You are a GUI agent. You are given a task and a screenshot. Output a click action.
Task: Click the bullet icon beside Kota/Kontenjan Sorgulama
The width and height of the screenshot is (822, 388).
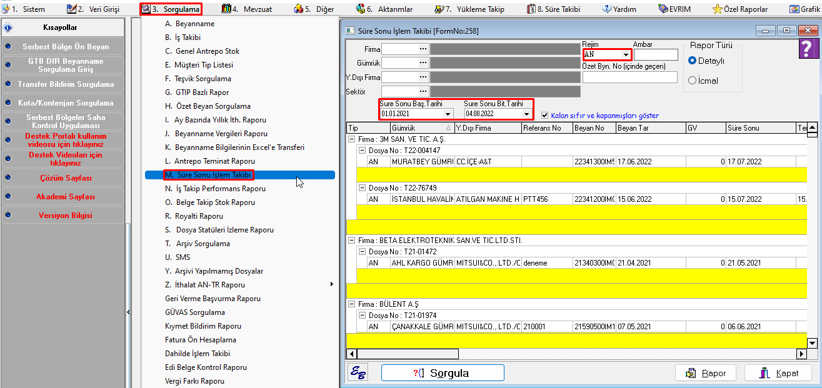point(8,103)
